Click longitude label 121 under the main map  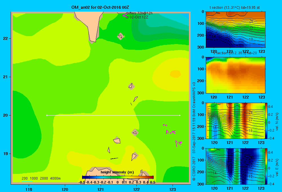[x=101, y=189]
